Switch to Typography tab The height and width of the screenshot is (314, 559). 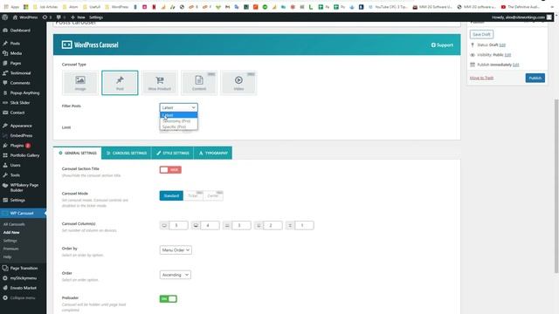(213, 154)
